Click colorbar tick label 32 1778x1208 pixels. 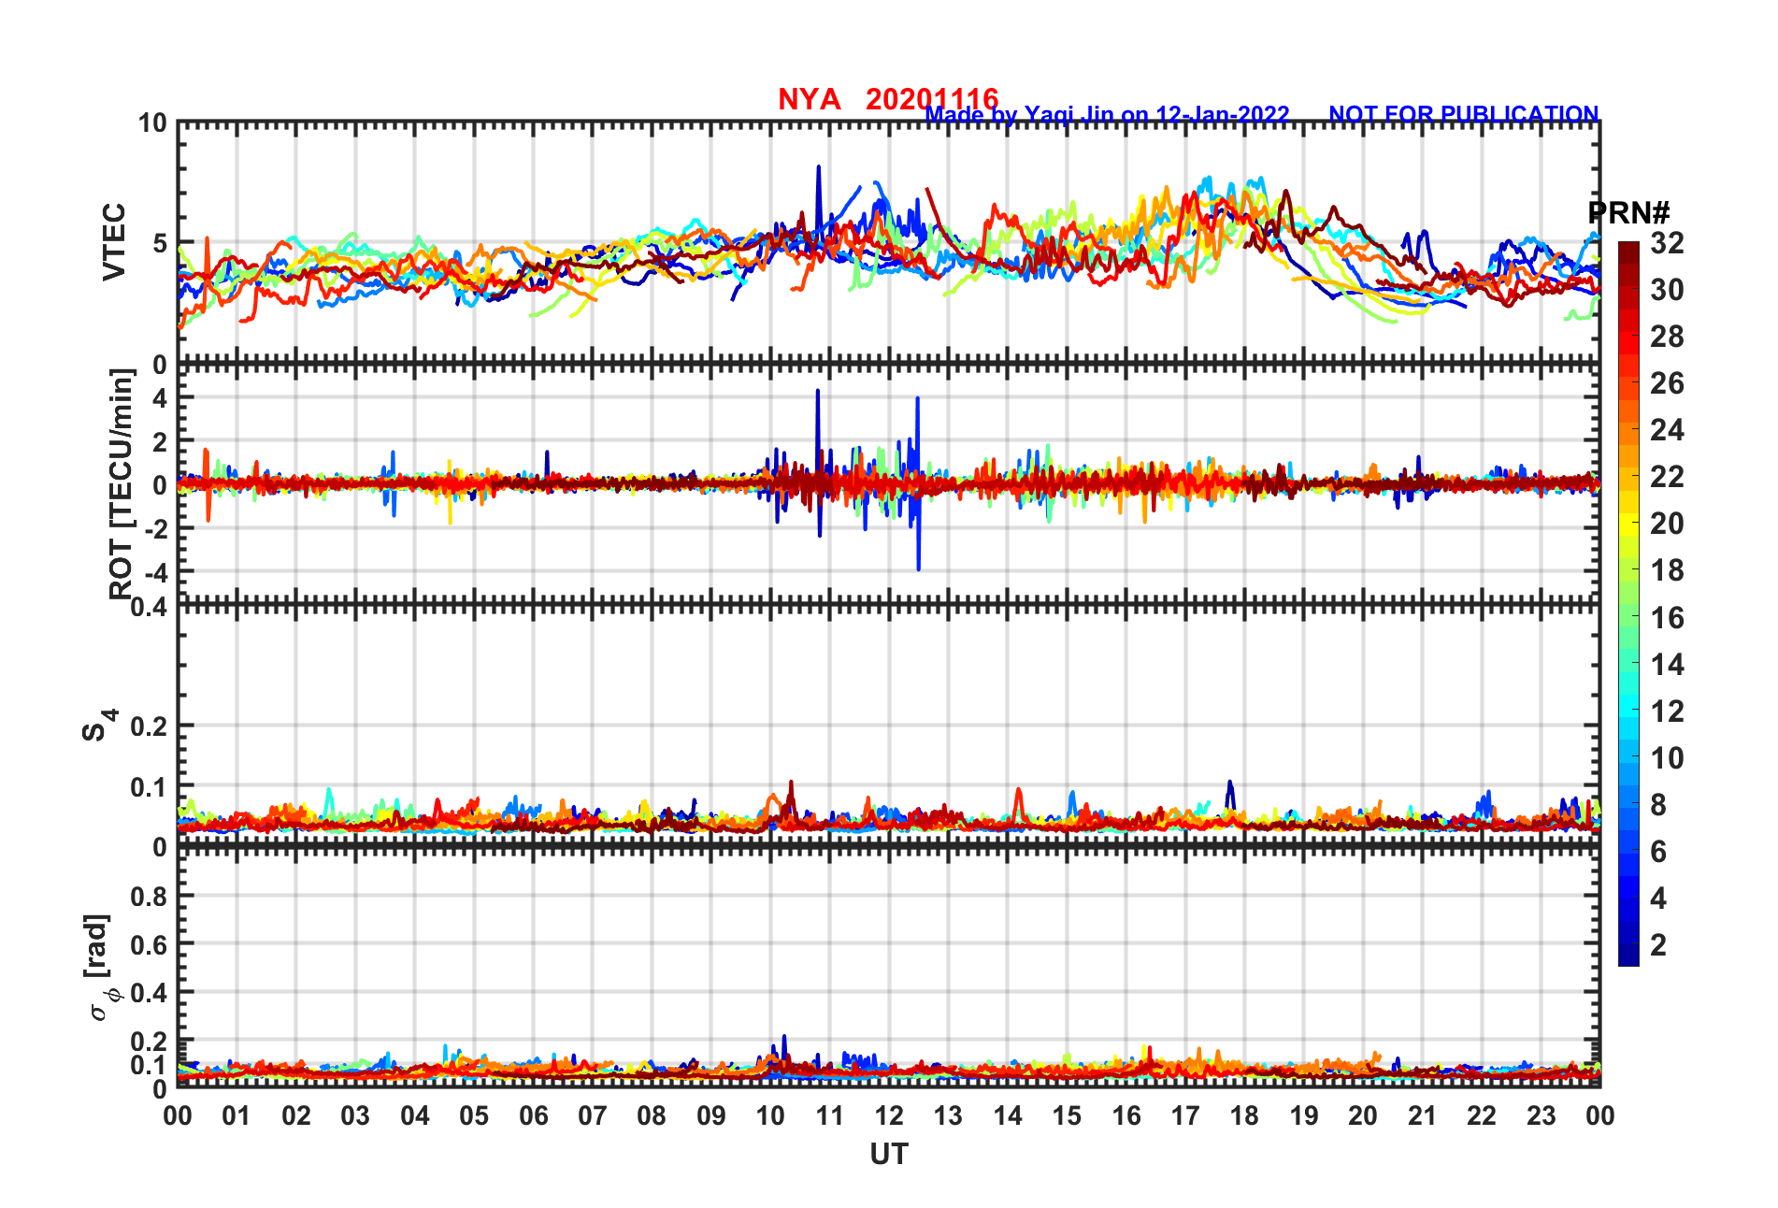(x=1667, y=243)
